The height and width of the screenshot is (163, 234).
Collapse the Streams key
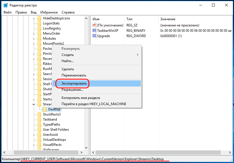[x=34, y=104]
